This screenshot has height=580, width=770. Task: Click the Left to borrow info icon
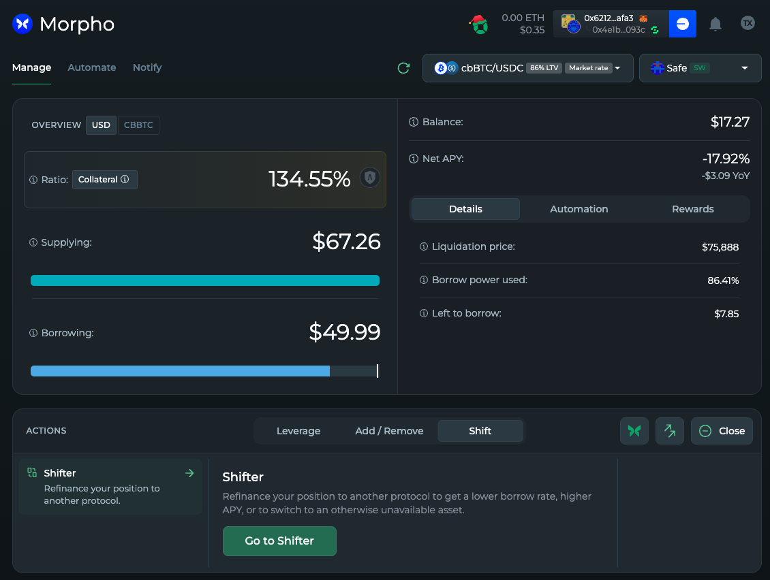click(x=424, y=313)
